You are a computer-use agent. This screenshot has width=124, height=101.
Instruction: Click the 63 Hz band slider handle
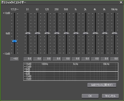coord(38,33)
